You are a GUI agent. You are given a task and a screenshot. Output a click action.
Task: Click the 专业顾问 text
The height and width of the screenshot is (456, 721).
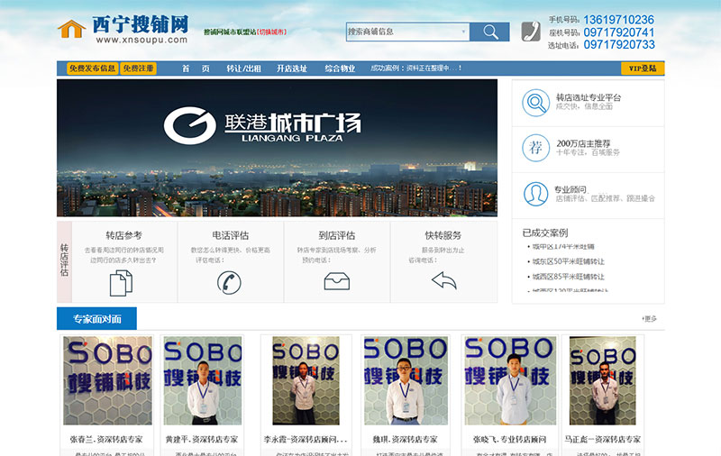click(570, 189)
